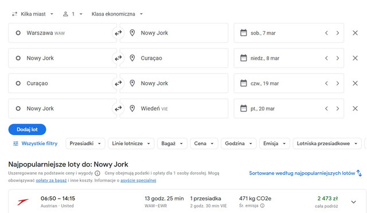Select the 2 473 zł flight price
The image size is (367, 213).
(327, 199)
